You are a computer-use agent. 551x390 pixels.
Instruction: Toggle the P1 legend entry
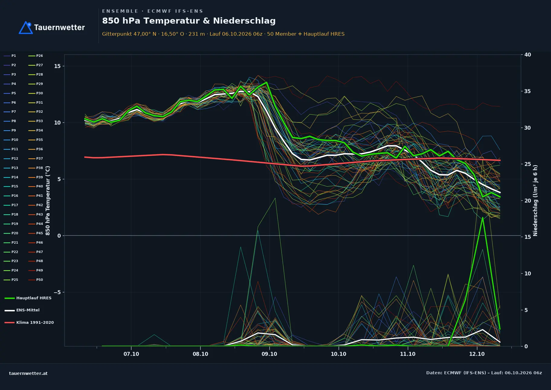coord(10,56)
